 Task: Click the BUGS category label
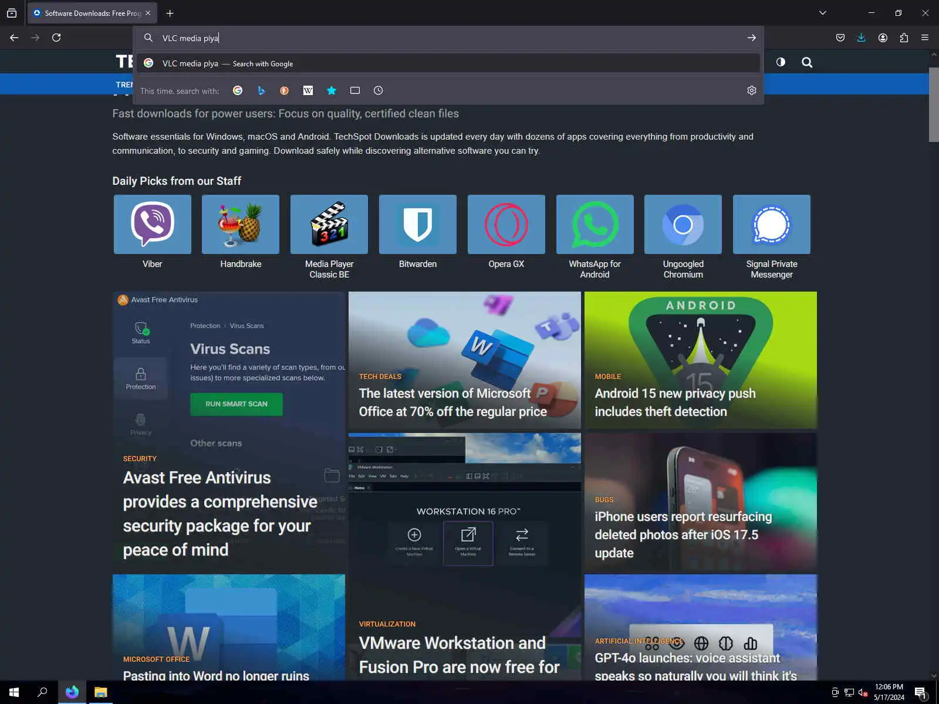(x=604, y=500)
